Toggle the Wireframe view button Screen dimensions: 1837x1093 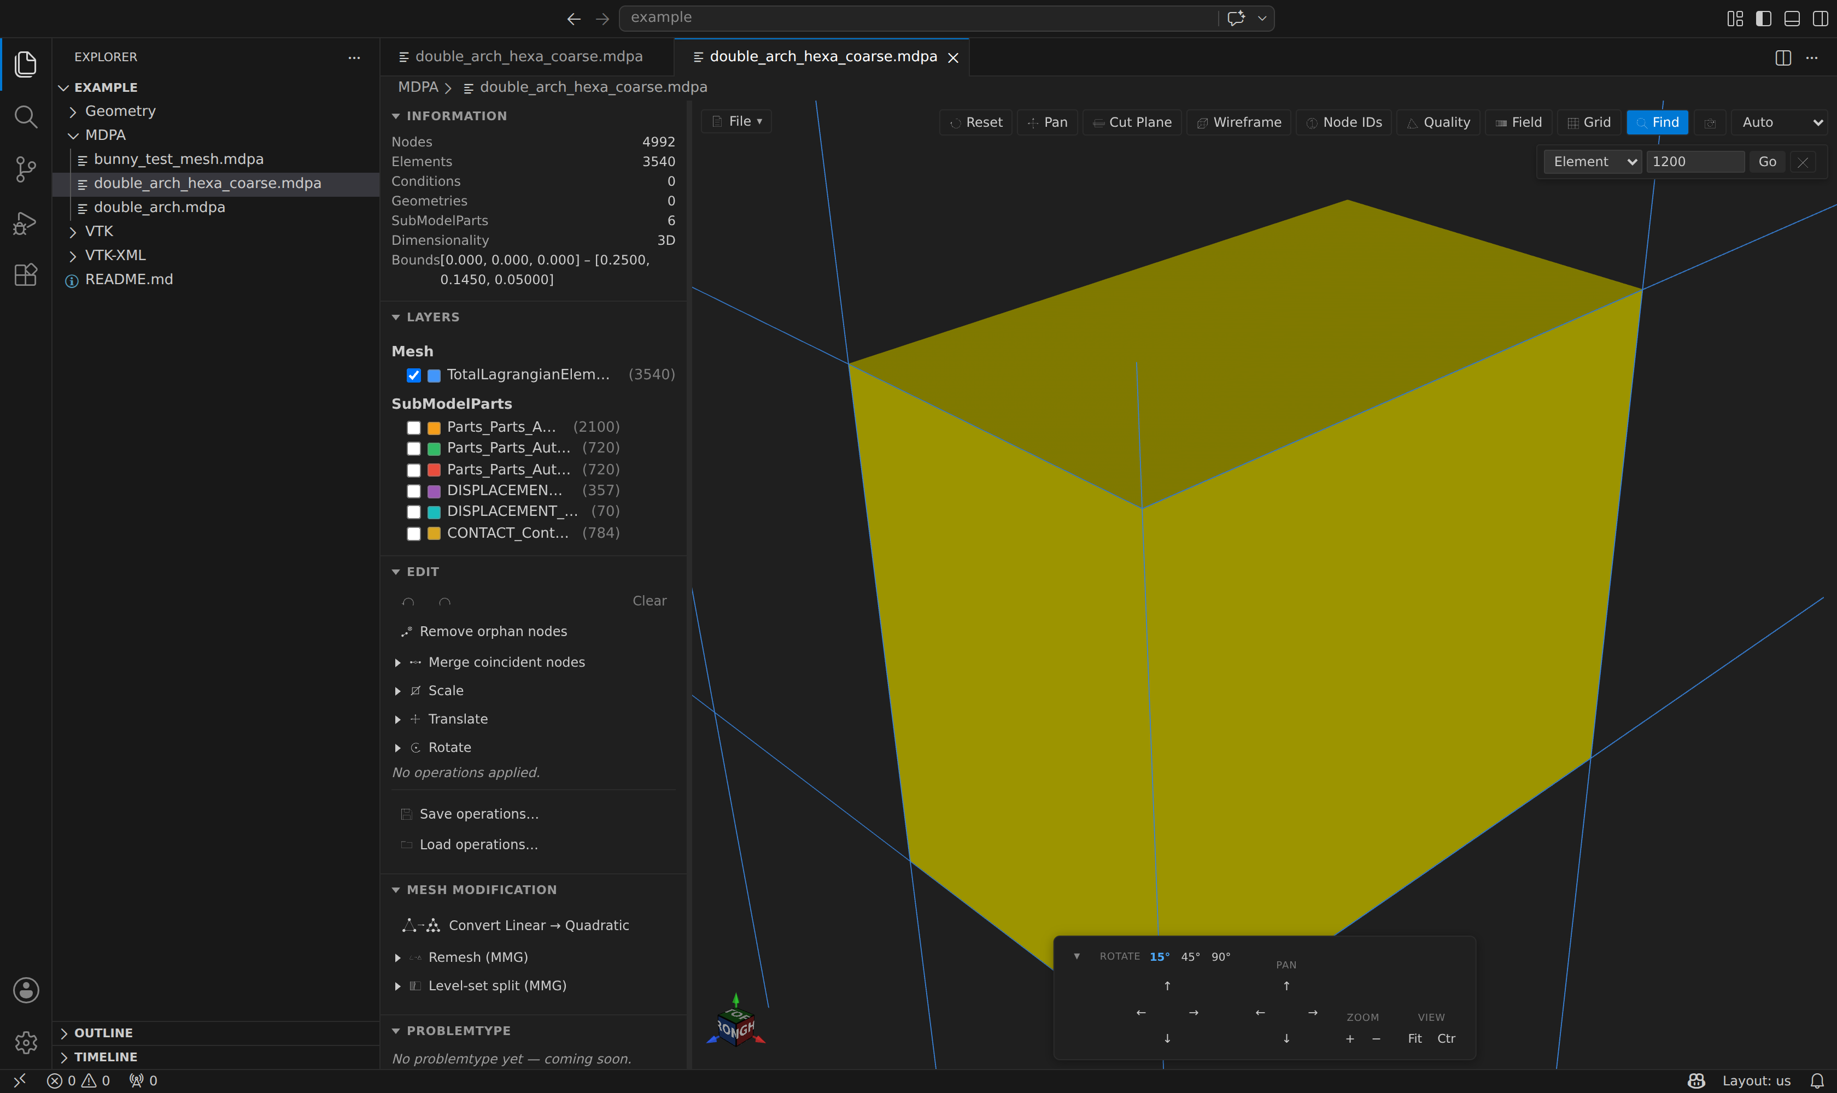(x=1239, y=123)
